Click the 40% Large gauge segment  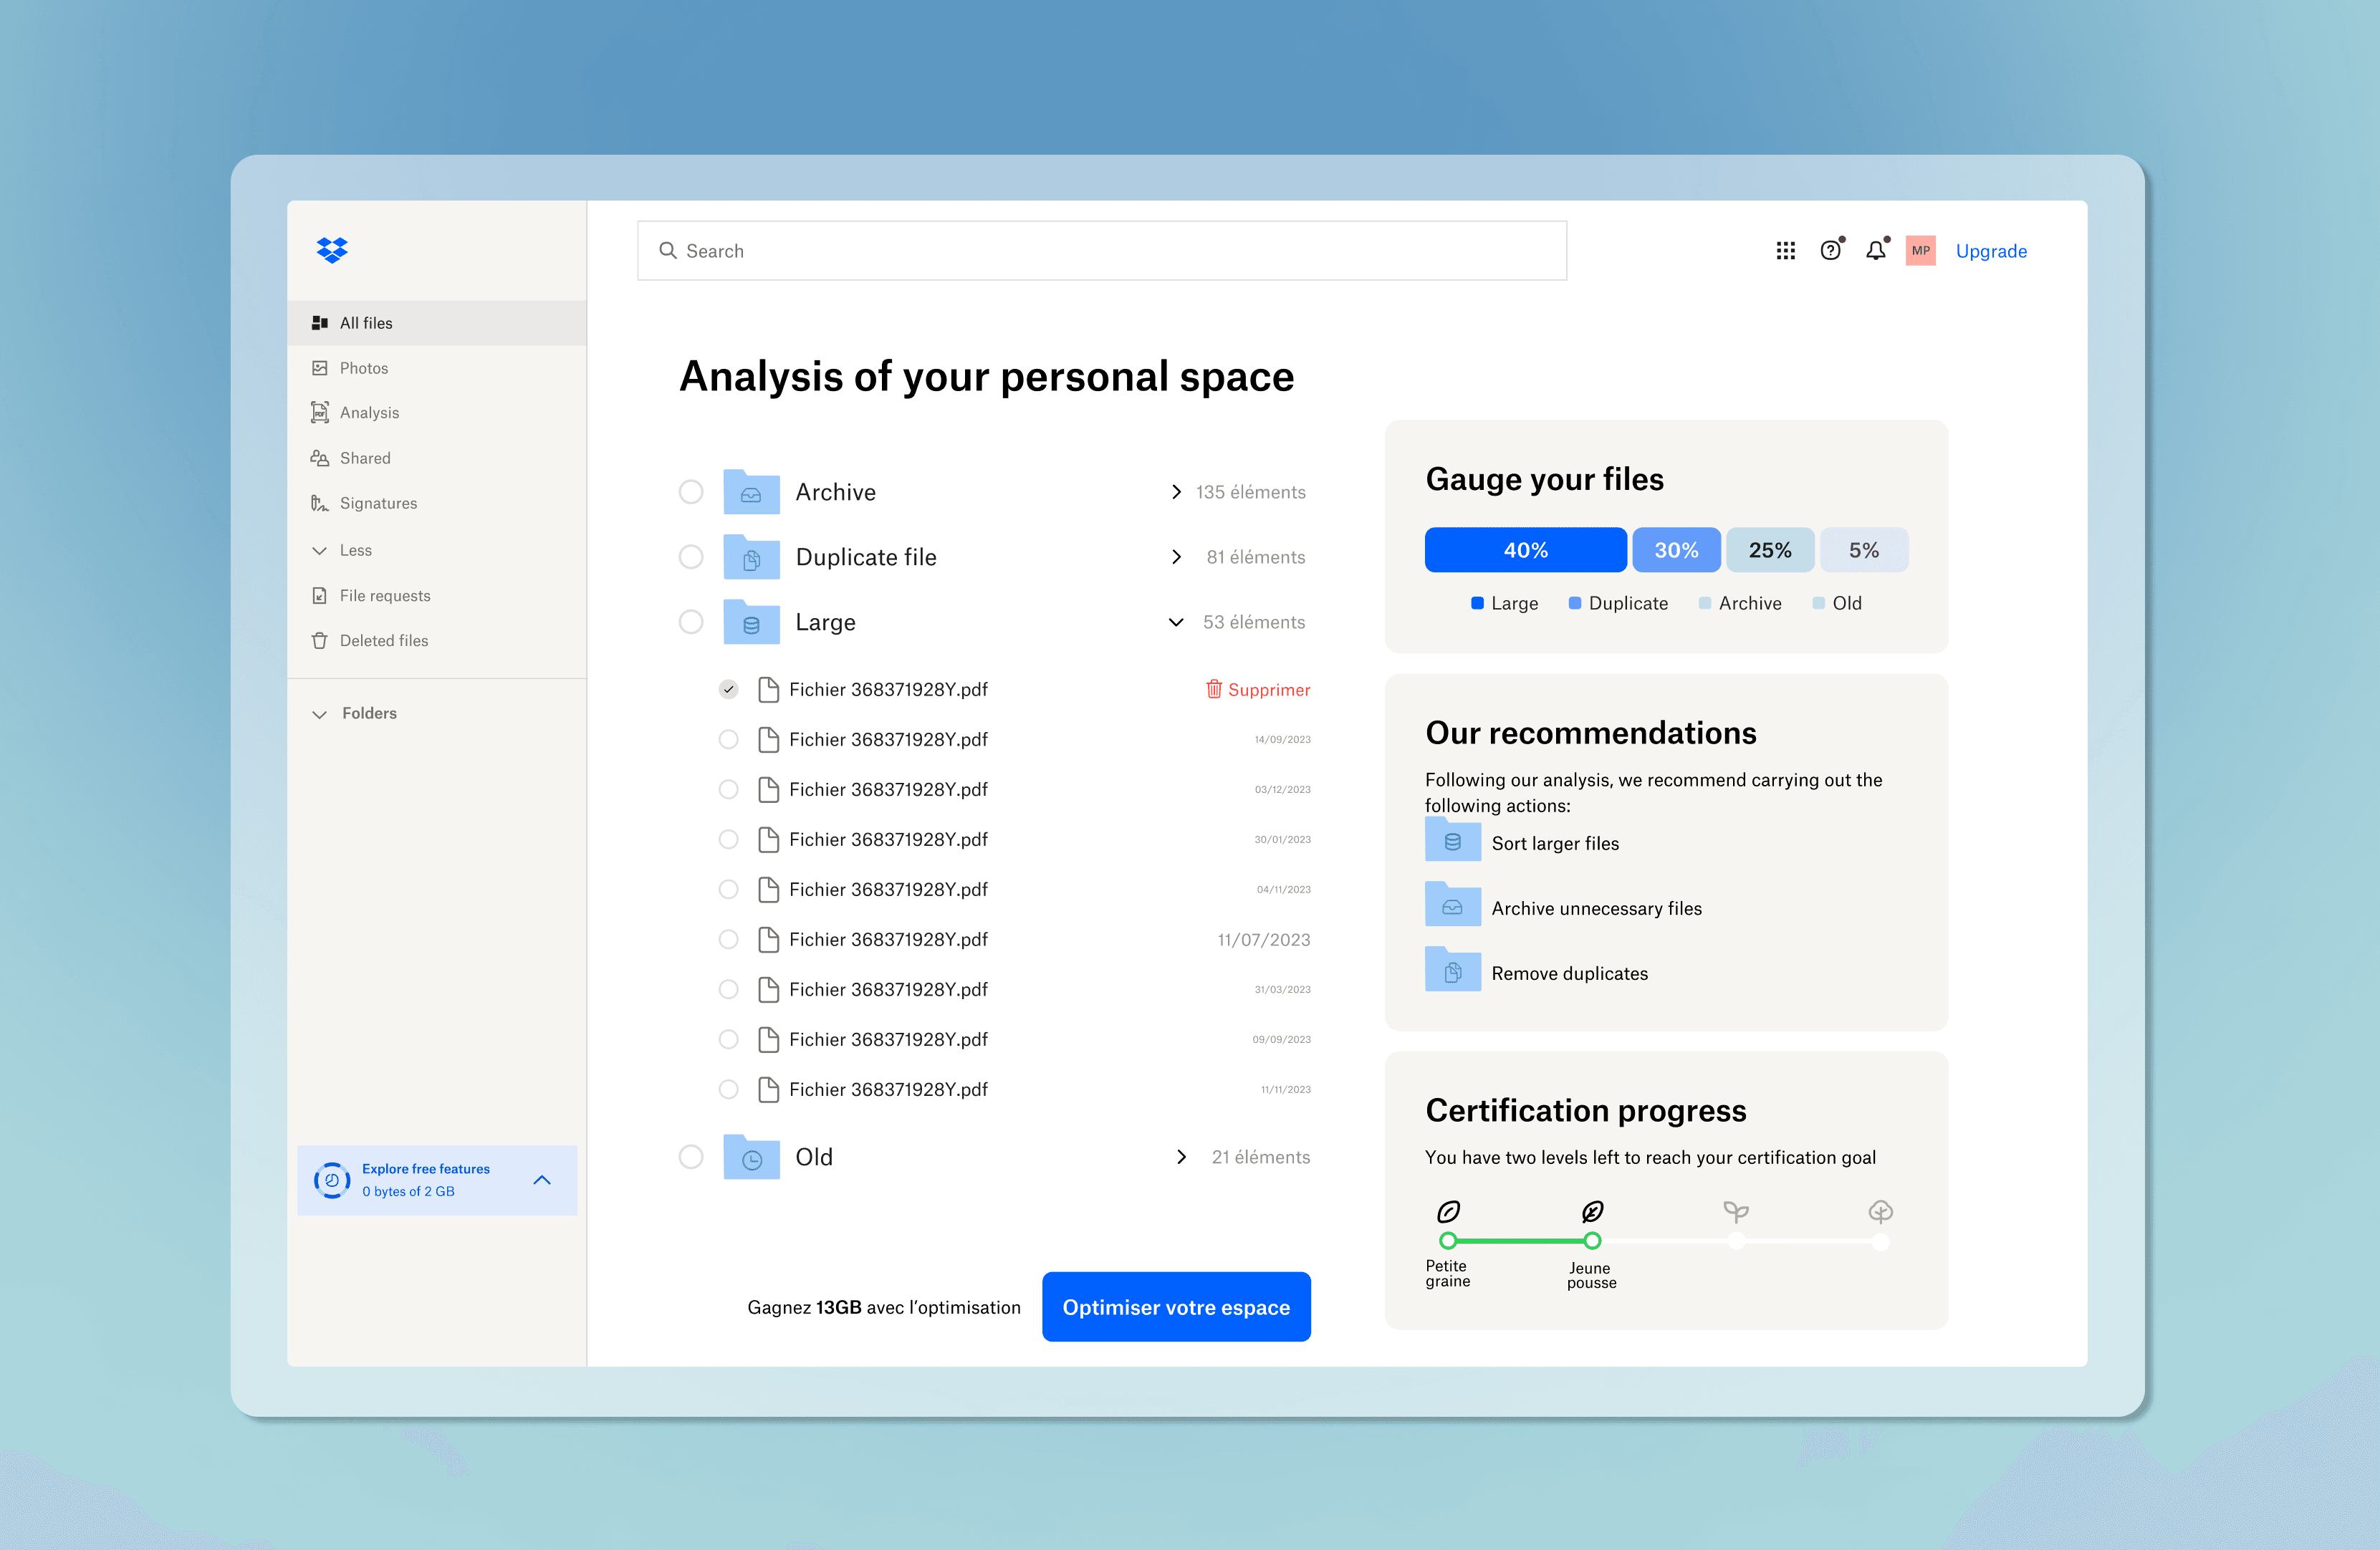pos(1525,550)
